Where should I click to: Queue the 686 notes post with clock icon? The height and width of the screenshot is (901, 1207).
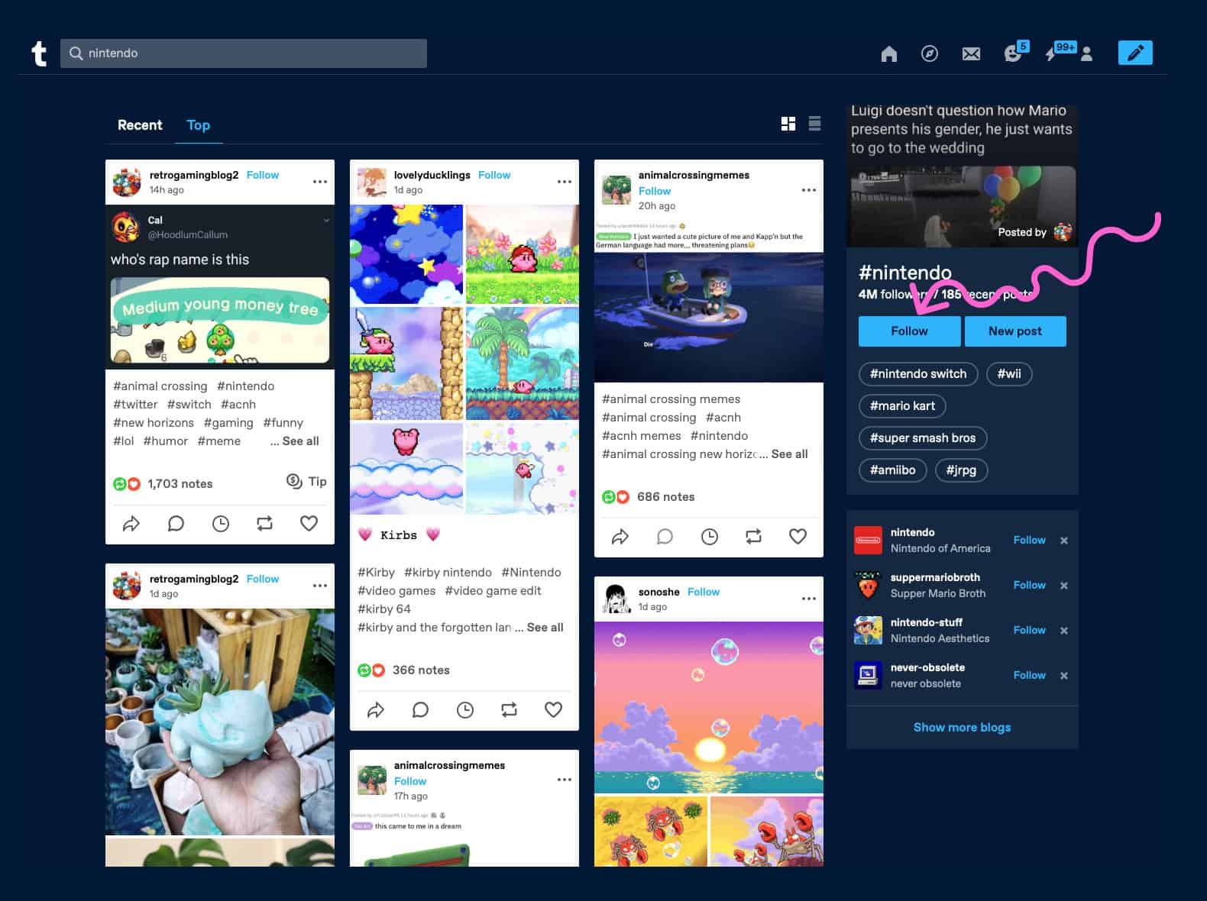point(710,537)
